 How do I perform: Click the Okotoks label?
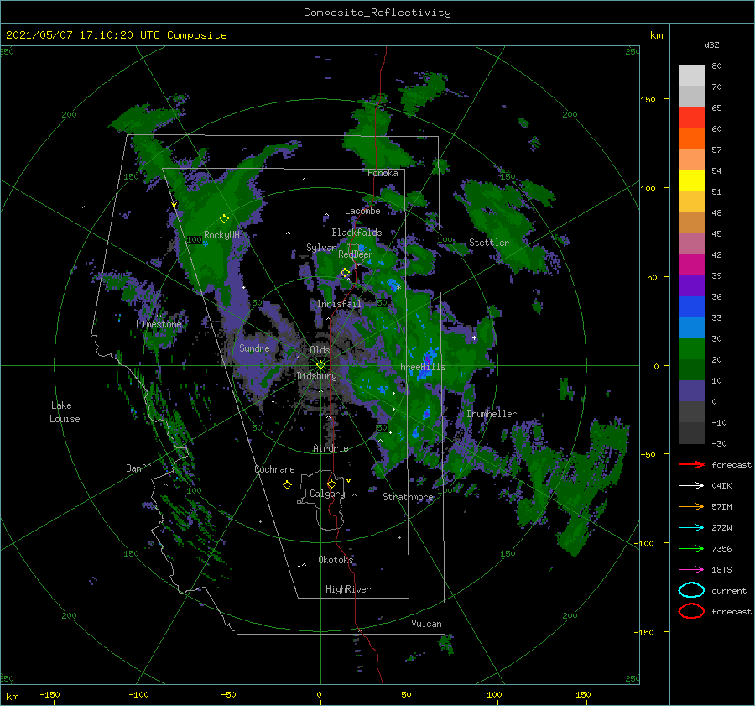click(x=336, y=559)
